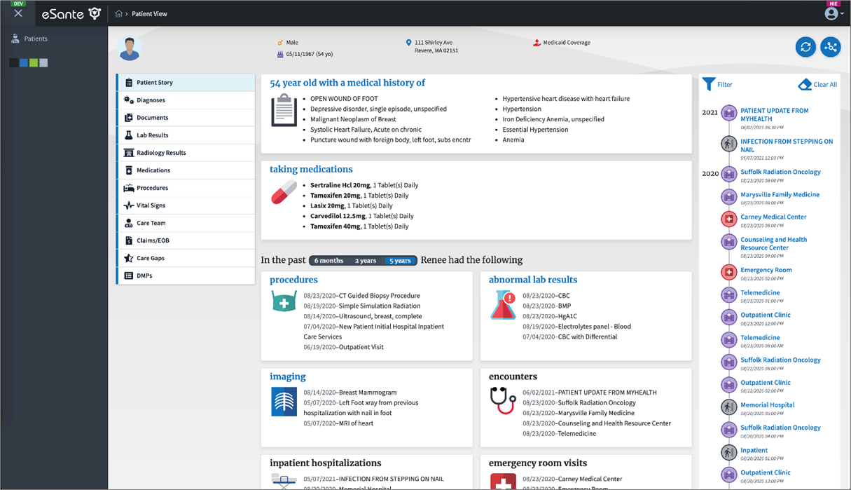Click the rib cage x-ray imaging icon

pyautogui.click(x=284, y=402)
